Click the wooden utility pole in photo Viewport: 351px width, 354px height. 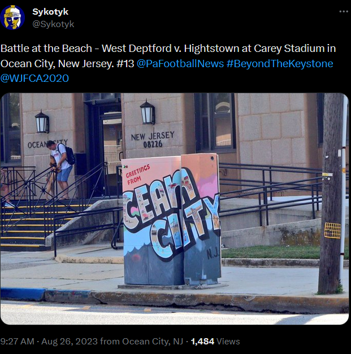[331, 193]
